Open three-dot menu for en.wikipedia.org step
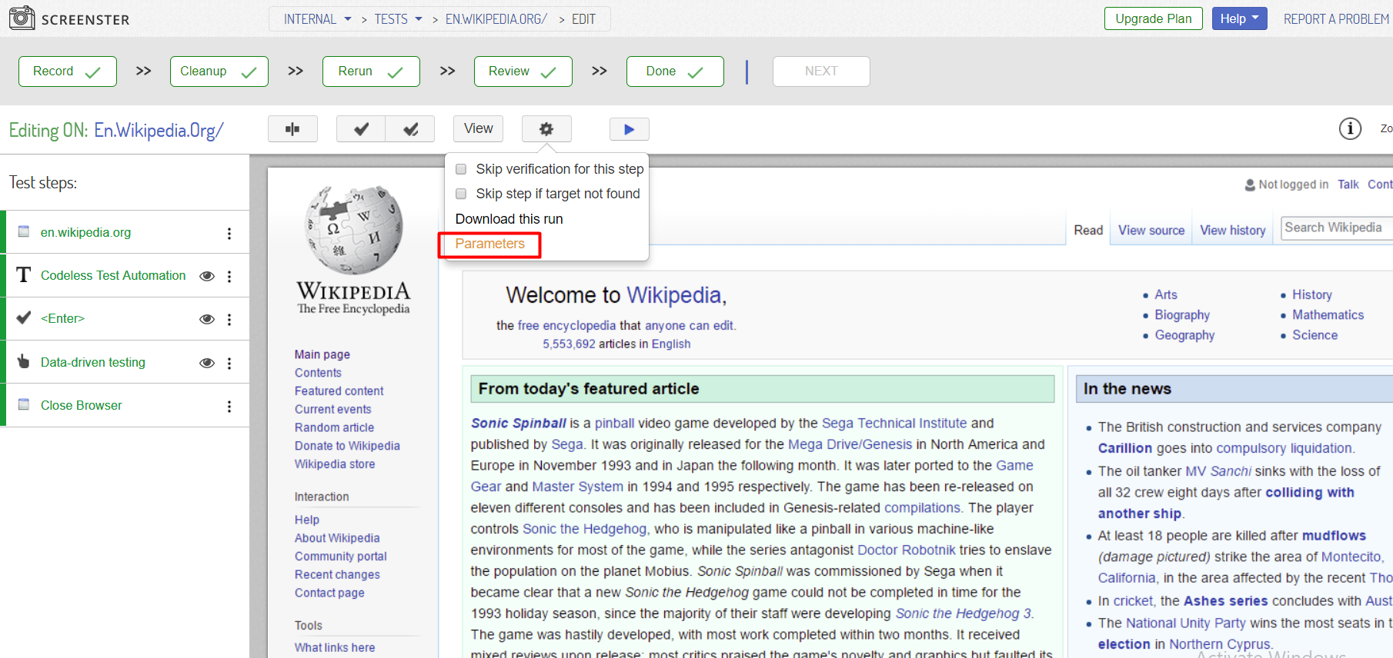The image size is (1393, 658). pyautogui.click(x=229, y=234)
